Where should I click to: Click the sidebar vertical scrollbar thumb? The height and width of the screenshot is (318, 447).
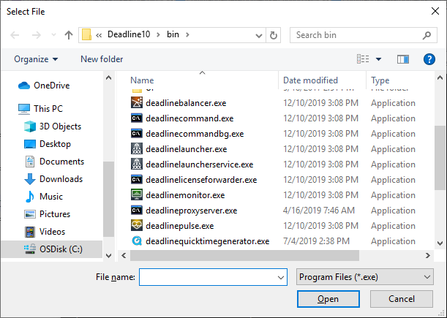(108, 199)
